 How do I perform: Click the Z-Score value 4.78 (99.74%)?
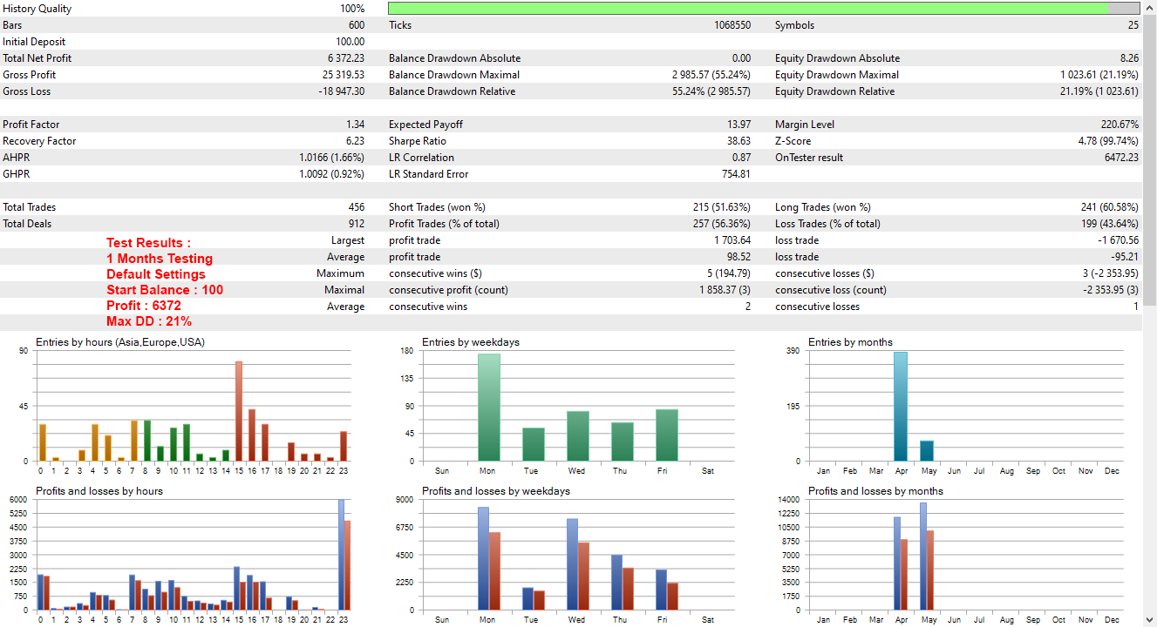point(1108,141)
